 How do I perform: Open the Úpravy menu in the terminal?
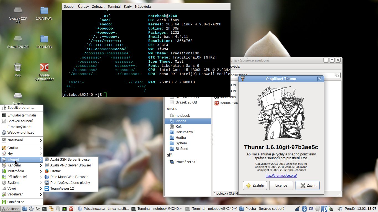84,6
